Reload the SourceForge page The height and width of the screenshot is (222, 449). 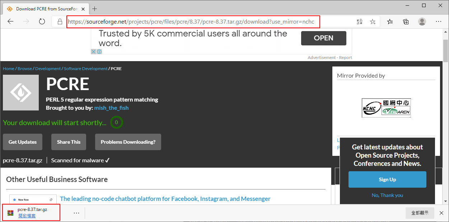pos(42,21)
